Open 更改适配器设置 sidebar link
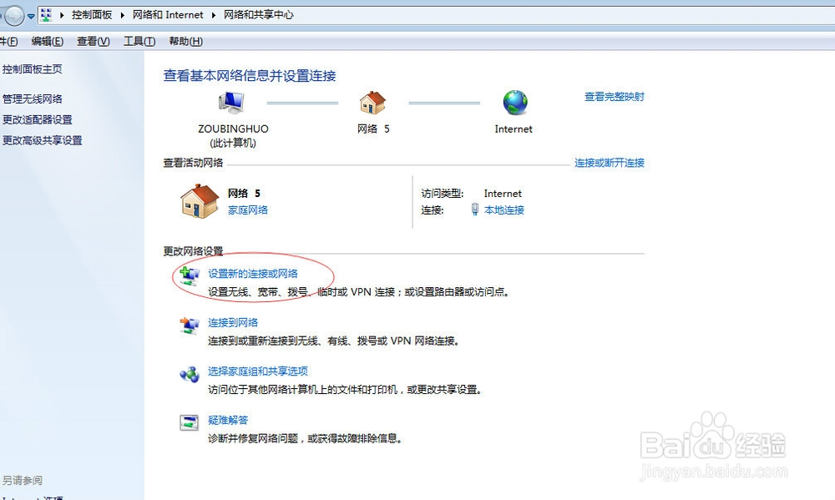 pos(38,120)
